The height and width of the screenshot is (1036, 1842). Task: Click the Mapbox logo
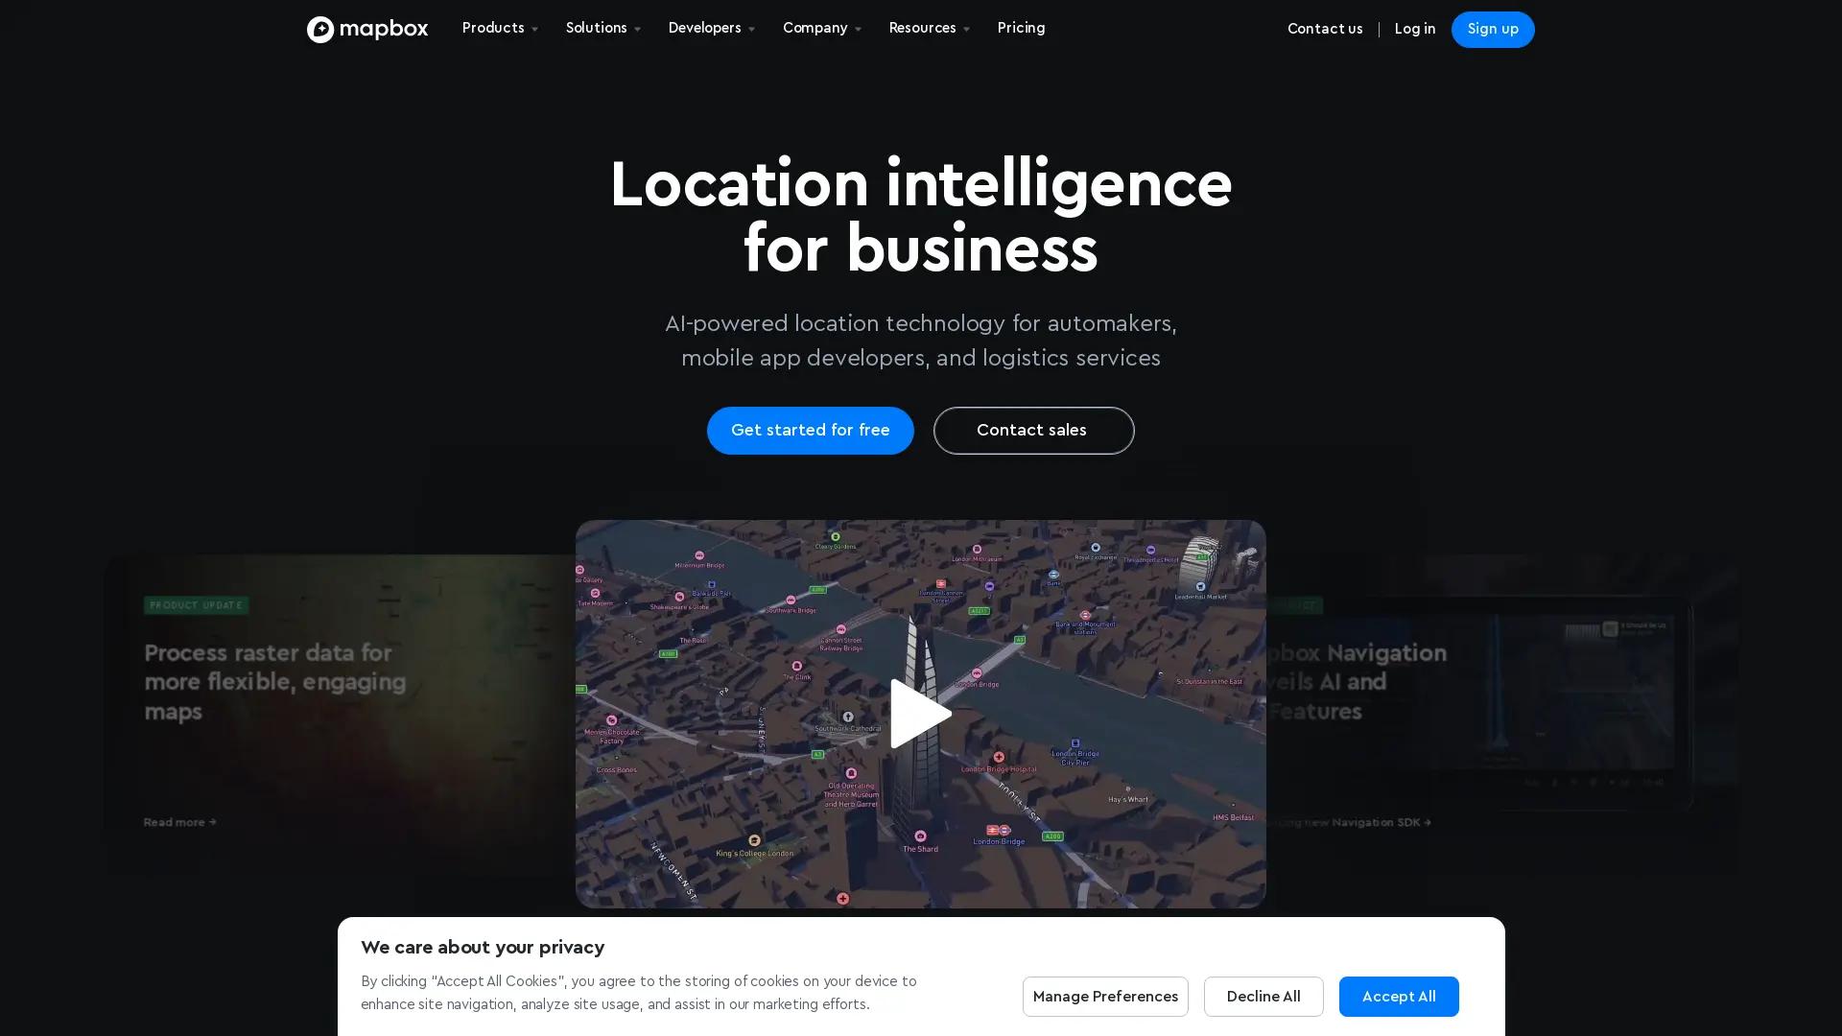(x=367, y=29)
